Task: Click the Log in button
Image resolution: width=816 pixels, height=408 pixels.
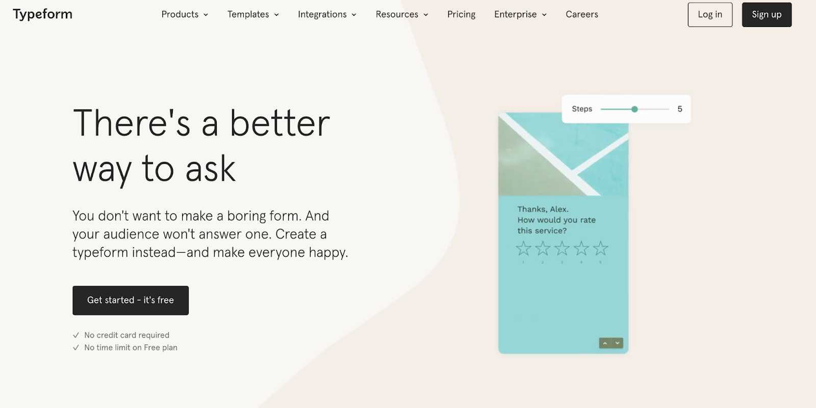Action: (710, 15)
